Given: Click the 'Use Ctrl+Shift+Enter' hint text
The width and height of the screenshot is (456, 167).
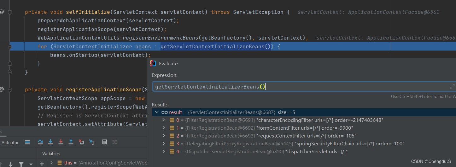Looking at the screenshot, I should [x=423, y=96].
